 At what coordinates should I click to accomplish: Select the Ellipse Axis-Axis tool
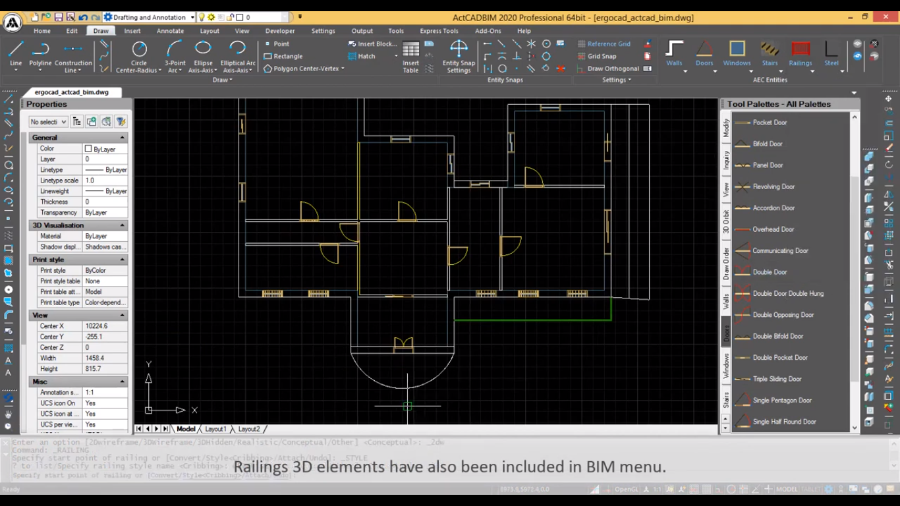203,56
